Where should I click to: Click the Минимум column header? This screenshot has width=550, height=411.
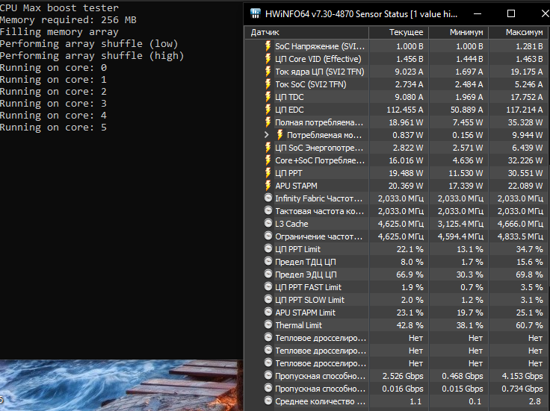click(466, 33)
